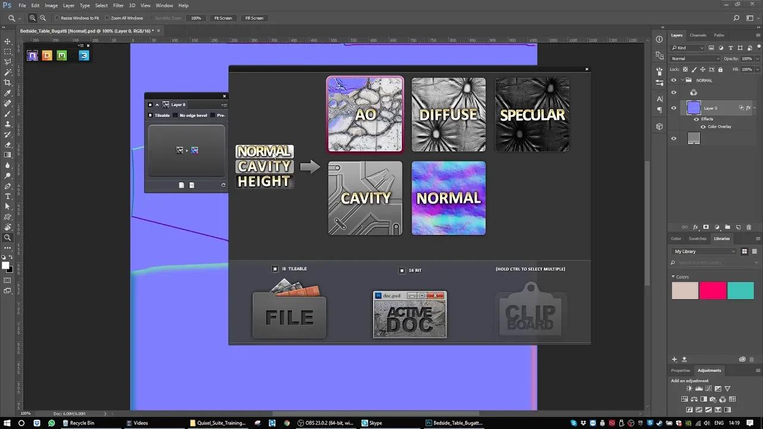Select the Levels adjustment icon

tap(699, 388)
